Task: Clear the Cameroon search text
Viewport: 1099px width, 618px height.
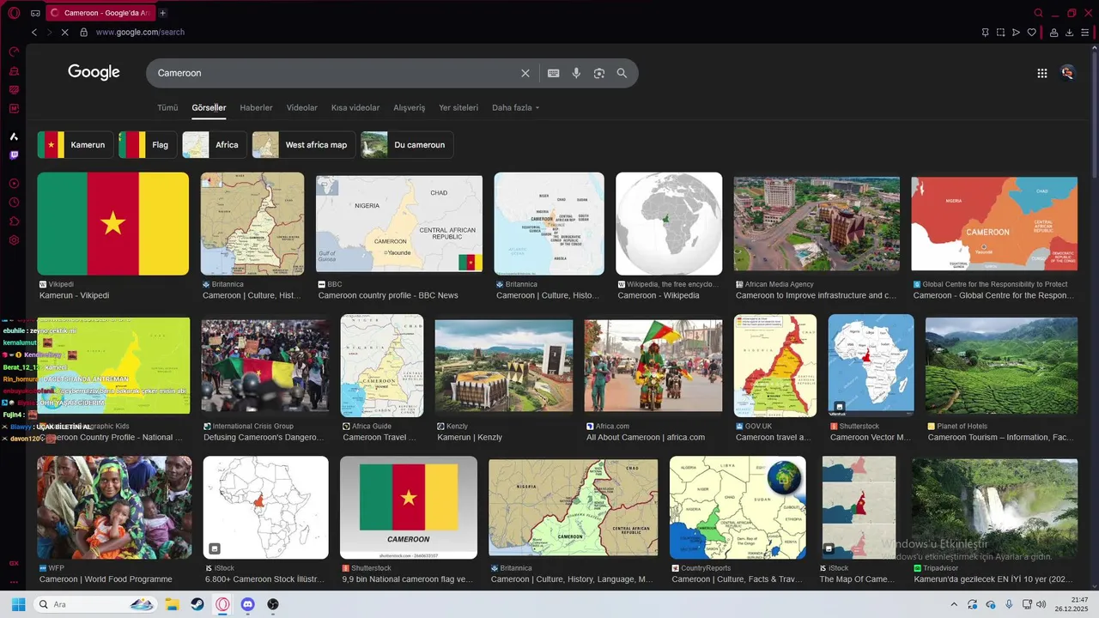Action: coord(525,73)
